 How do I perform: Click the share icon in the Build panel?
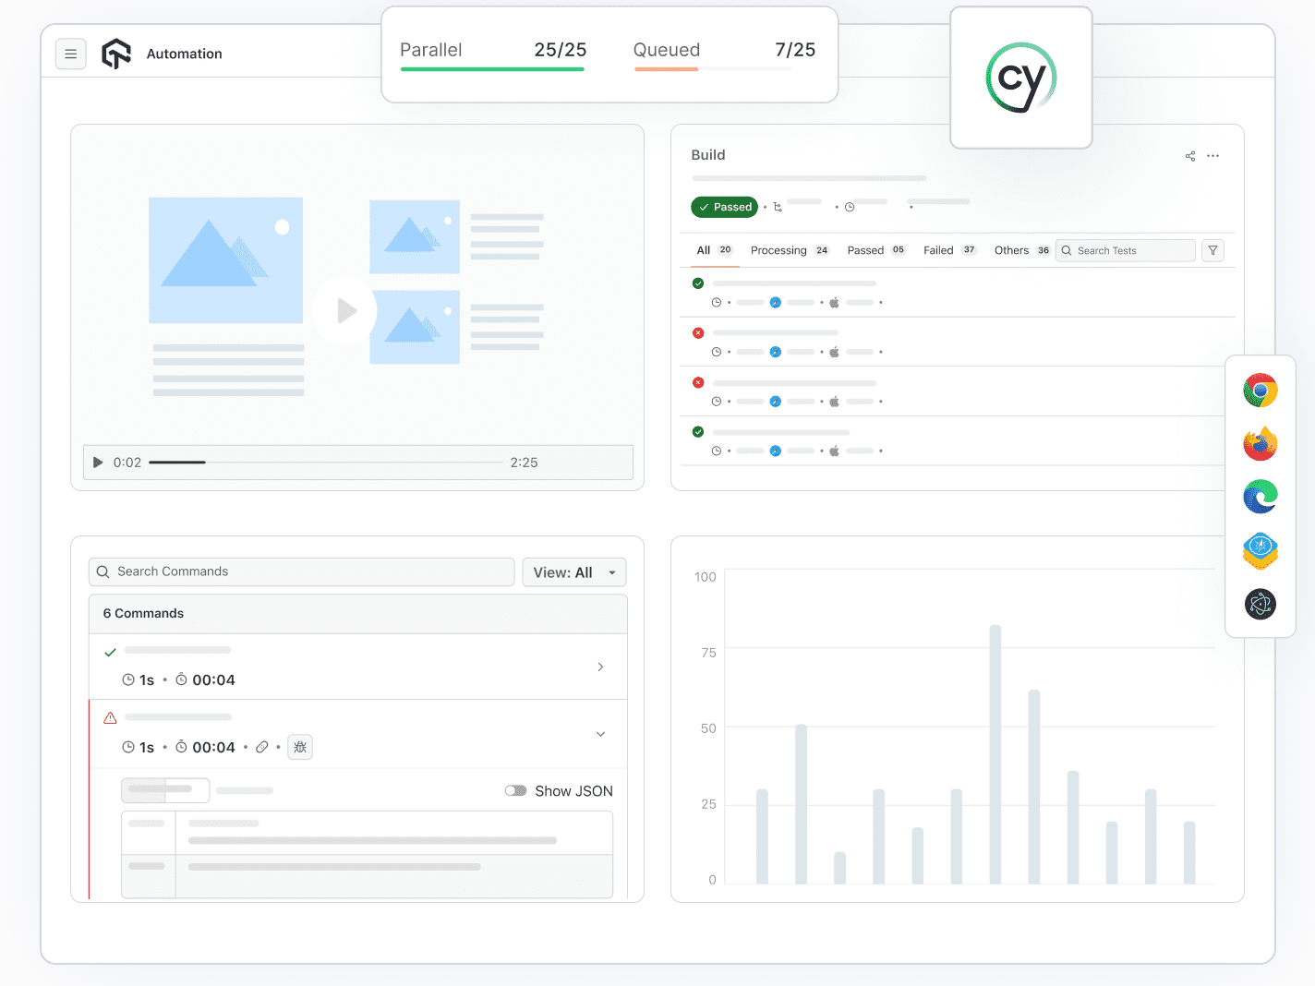[x=1189, y=156]
